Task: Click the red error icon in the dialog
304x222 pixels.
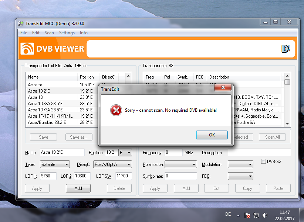Action: [x=116, y=110]
